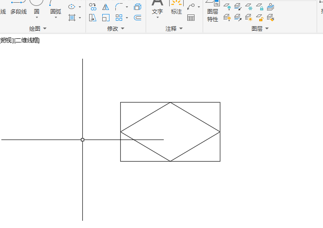Click the 图层特性 layer properties button

click(x=212, y=11)
